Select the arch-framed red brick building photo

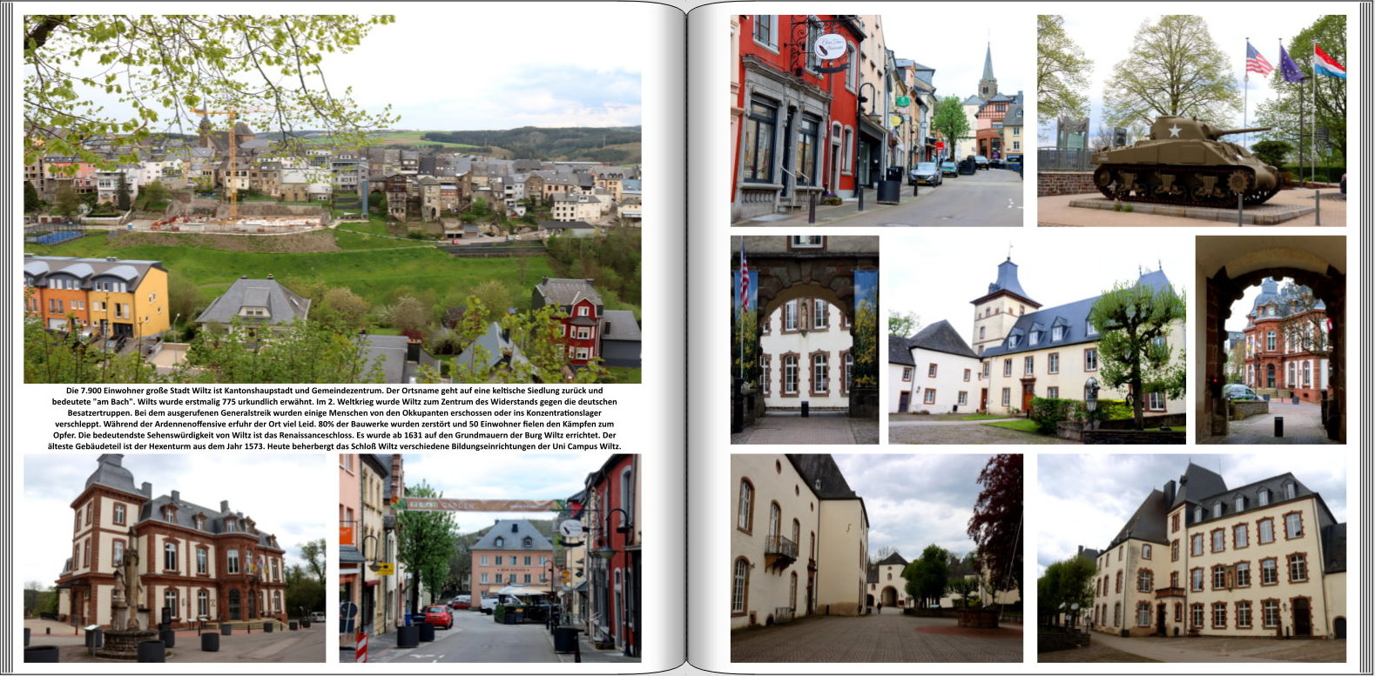(1270, 339)
